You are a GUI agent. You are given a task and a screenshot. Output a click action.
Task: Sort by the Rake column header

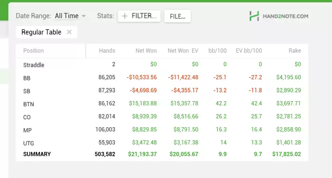click(x=295, y=51)
